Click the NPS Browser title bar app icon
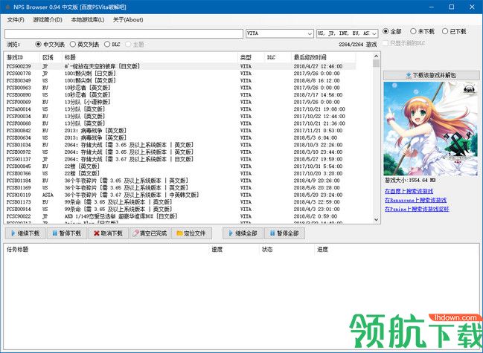Viewport: 483px width, 353px height. click(x=7, y=7)
